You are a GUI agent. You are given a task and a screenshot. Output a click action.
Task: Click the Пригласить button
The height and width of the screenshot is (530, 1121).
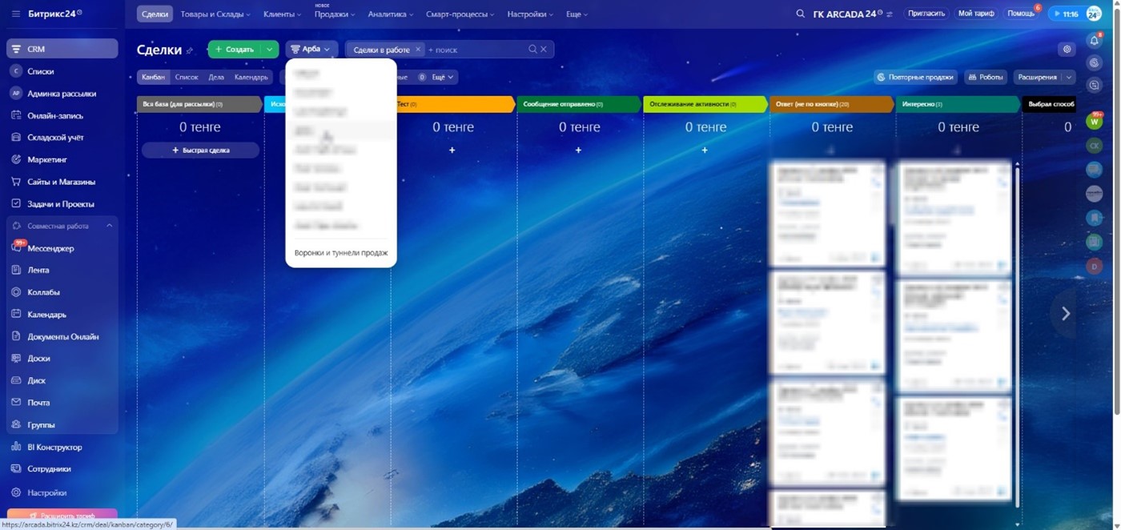[x=926, y=14]
